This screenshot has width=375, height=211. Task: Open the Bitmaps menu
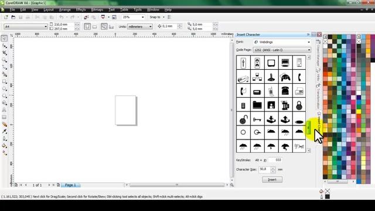(x=97, y=10)
